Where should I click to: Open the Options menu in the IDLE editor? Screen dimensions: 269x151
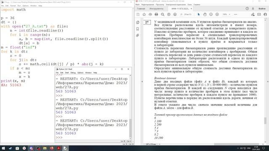[25, 5]
